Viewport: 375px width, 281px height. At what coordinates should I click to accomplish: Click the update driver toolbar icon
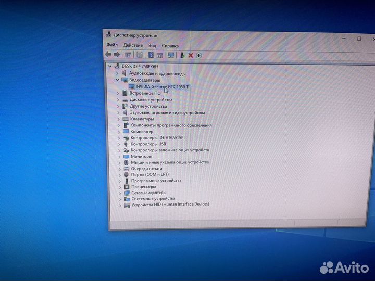[182, 55]
